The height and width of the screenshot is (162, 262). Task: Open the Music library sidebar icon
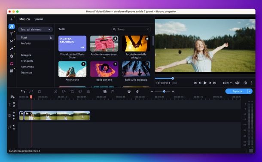pos(12,27)
